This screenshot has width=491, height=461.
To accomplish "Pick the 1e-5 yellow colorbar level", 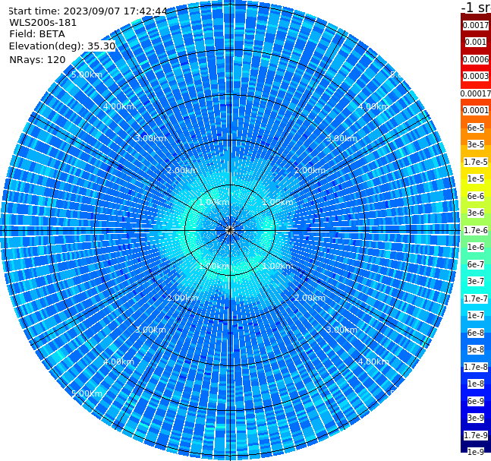I will click(x=476, y=178).
